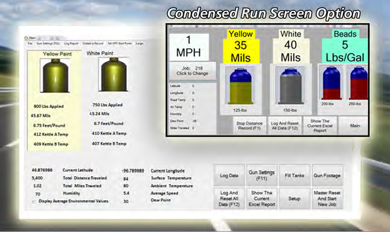Viewport: 390px width, 232px height.
Task: Click the 45.67 Mils reading
Action: coord(40,115)
